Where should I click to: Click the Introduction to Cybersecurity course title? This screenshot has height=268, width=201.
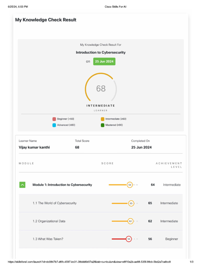point(101,52)
